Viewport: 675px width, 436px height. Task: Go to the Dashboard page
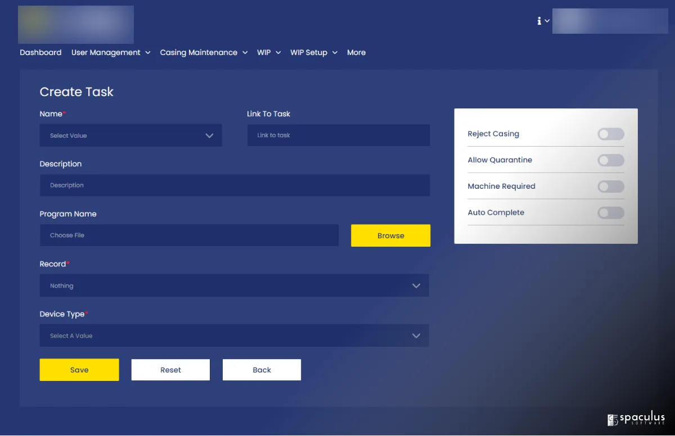click(x=40, y=52)
